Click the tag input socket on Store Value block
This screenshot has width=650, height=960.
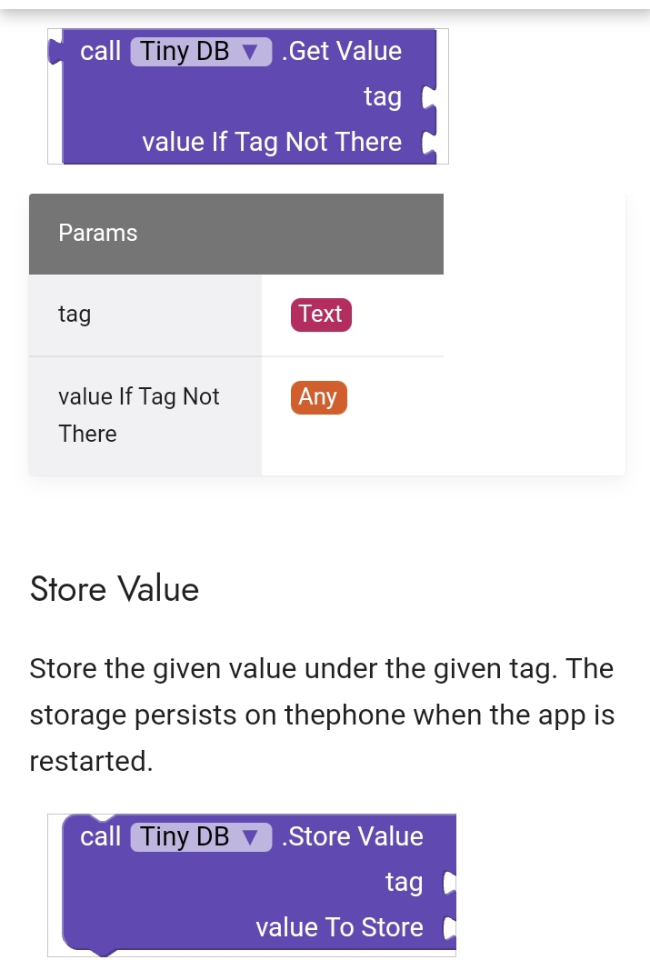point(447,882)
